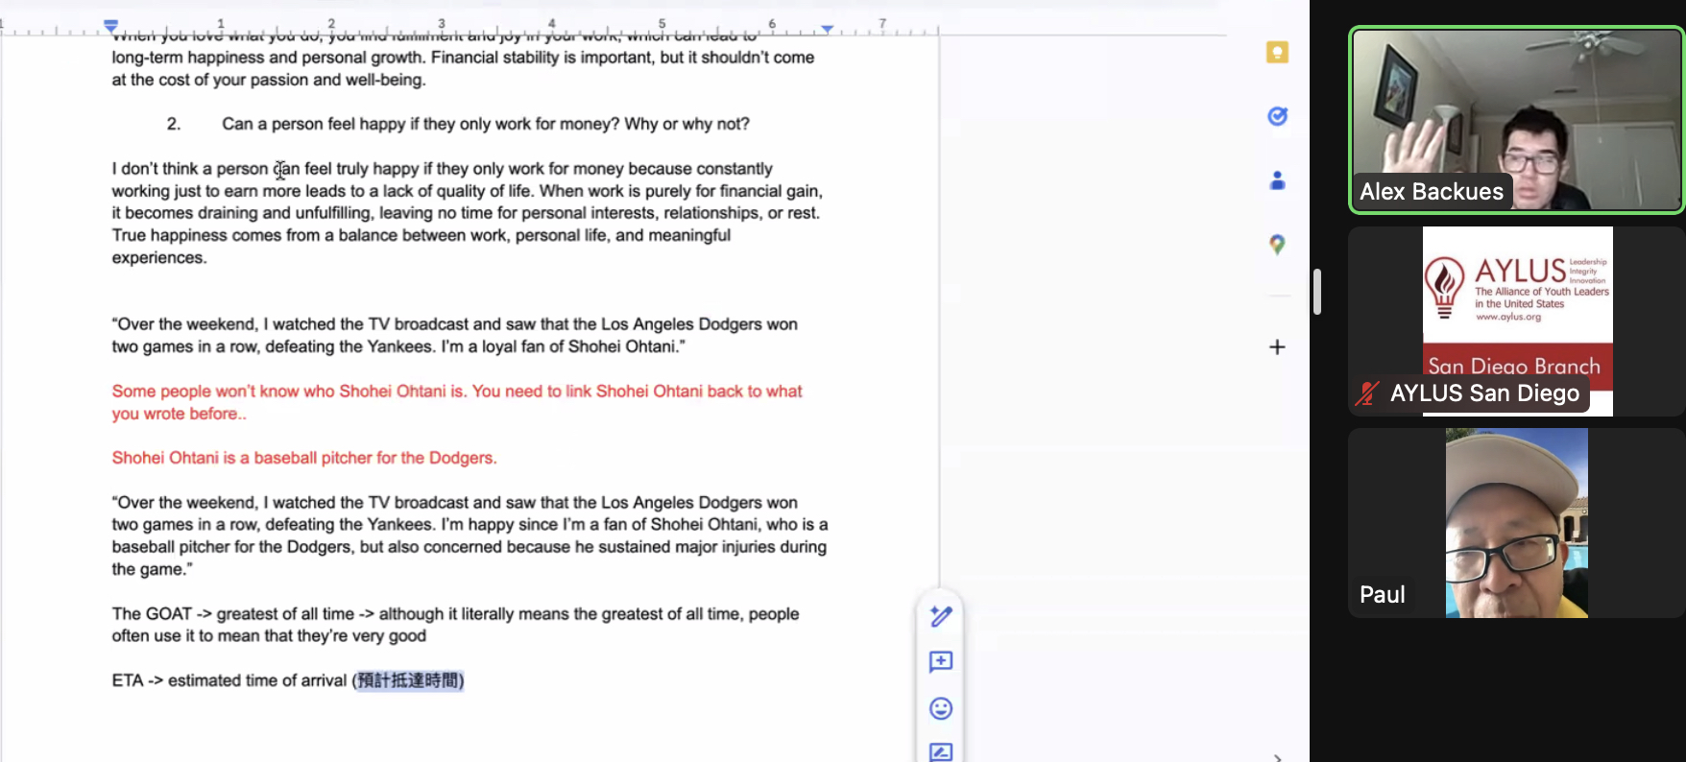This screenshot has height=762, width=1686.
Task: Click the add comment icon
Action: [941, 662]
